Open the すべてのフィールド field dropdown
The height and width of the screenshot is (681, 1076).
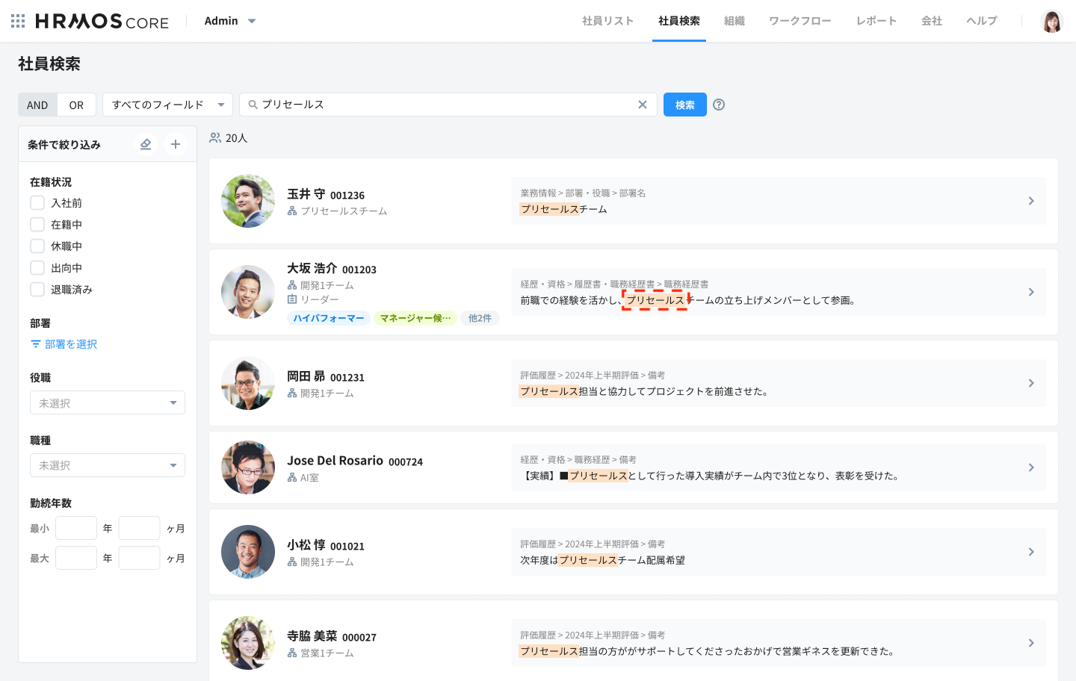click(x=167, y=105)
